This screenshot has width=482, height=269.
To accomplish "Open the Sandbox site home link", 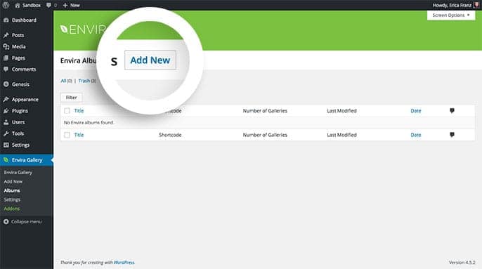I will 27,5.
